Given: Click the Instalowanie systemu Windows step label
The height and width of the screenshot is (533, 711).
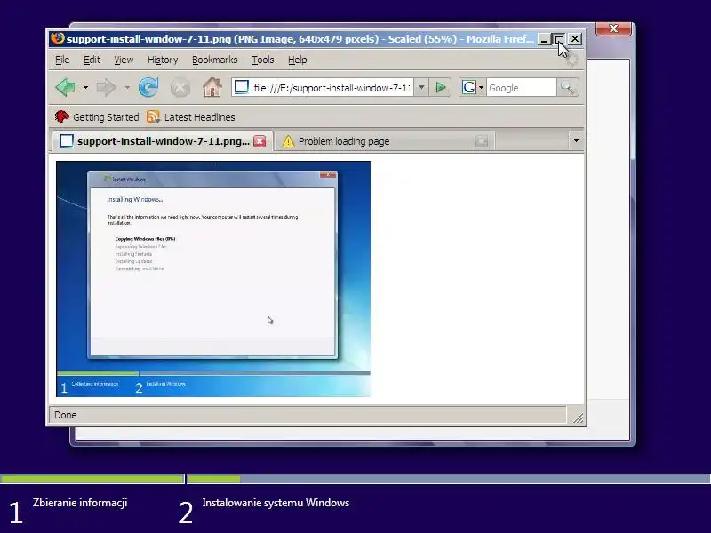Looking at the screenshot, I should pos(276,503).
